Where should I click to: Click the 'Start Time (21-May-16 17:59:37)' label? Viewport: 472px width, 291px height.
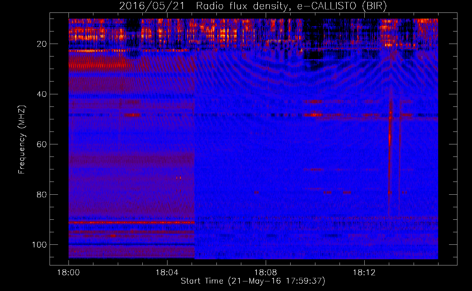point(253,281)
